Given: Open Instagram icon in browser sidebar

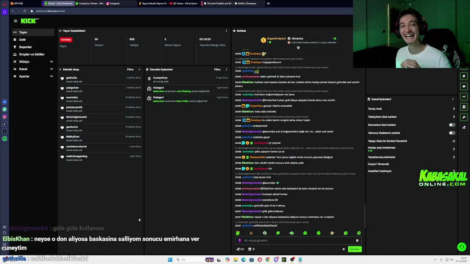Looking at the screenshot, I should pos(4,117).
